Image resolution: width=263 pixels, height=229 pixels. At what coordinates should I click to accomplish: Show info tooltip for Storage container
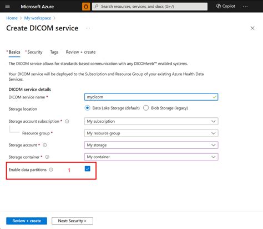[x=47, y=157]
